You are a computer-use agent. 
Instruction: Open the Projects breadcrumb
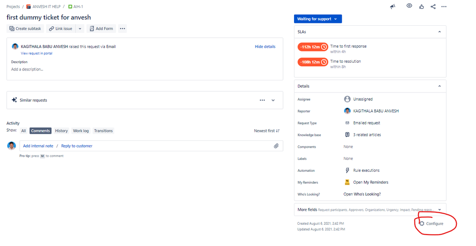[x=13, y=6]
